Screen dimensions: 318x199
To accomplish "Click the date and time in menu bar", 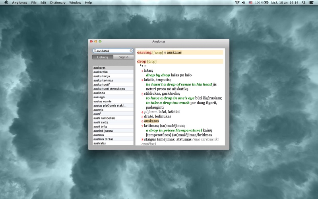I will [285, 2].
